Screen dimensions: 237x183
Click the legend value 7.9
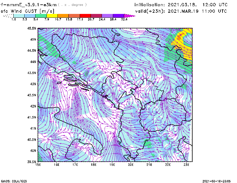pos(47,19)
